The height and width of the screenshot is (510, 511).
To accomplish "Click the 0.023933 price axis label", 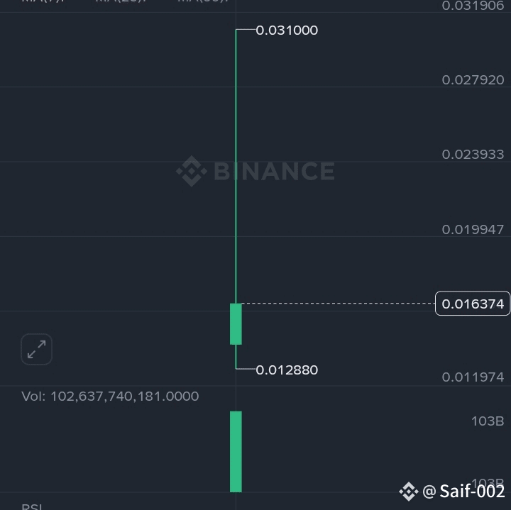I will pyautogui.click(x=473, y=155).
